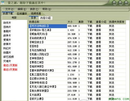Open the 编辑(E) menu
Screen dimensions: 130x101
22,9
